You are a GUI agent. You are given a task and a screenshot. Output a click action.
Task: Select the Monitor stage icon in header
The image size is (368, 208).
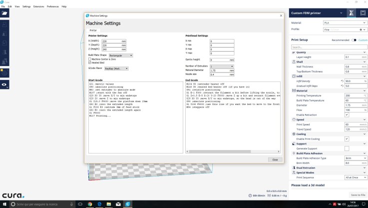click(363, 13)
